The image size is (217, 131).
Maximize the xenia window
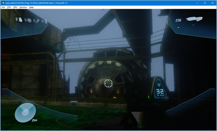point(205,3)
